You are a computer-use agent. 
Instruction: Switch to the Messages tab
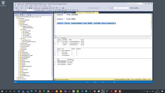click(64, 38)
